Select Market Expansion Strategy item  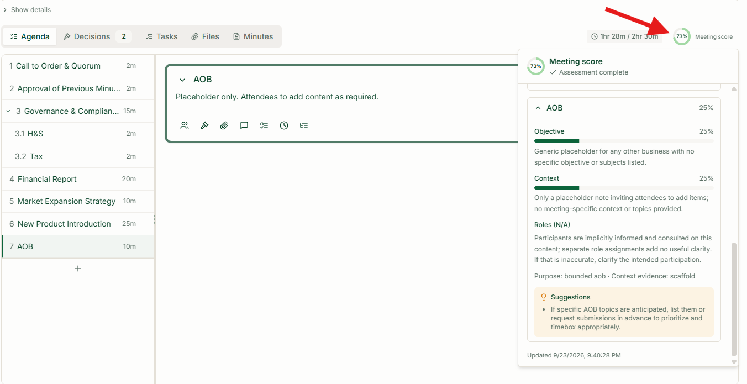coord(78,201)
